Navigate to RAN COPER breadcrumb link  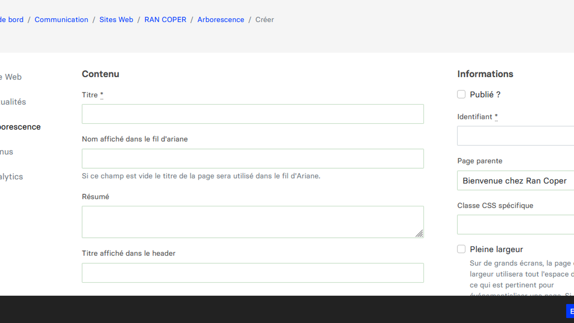(165, 20)
